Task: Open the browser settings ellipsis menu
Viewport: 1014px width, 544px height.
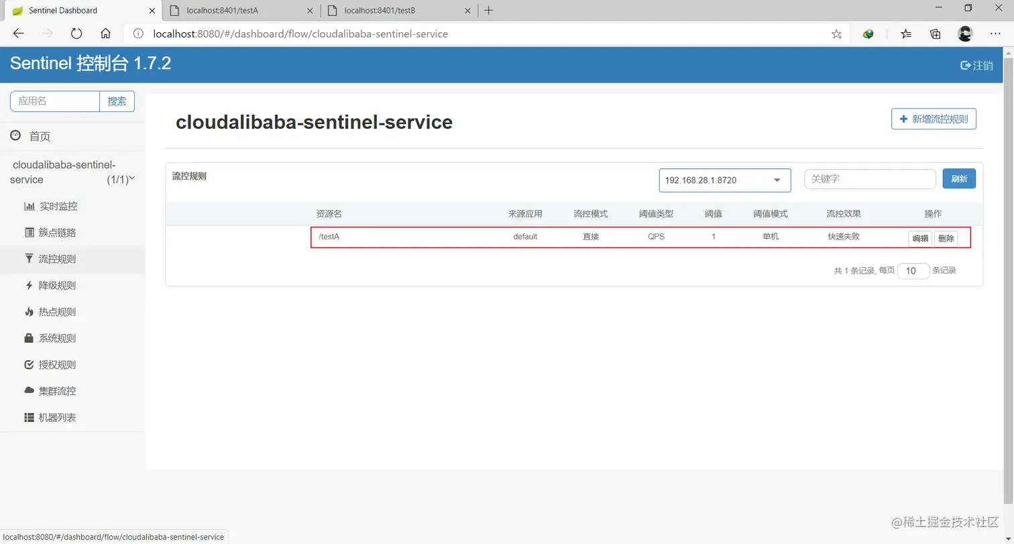Action: click(995, 34)
